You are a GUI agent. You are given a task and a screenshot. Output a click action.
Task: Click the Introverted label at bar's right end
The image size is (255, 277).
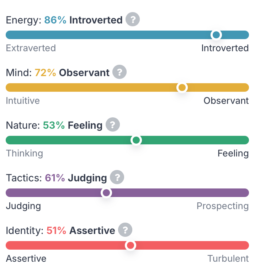225,48
